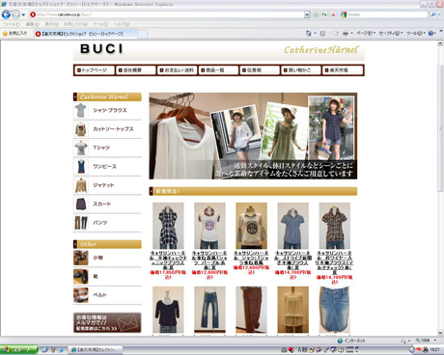Click the printer icon

pyautogui.click(x=346, y=33)
